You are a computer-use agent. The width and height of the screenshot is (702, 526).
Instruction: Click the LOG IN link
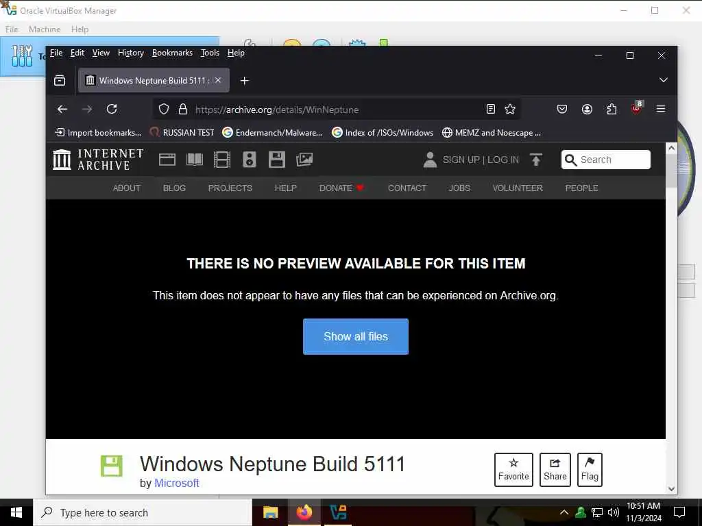(x=503, y=160)
